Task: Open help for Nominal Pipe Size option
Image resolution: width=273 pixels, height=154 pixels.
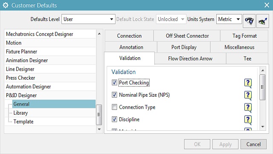Action: point(248,95)
